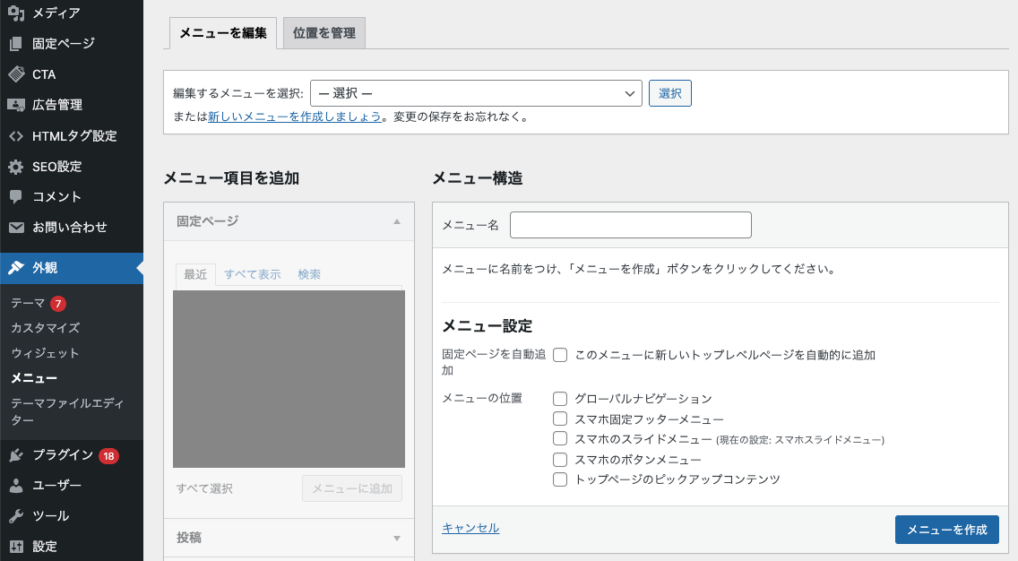Click the 固定ページ pages icon

(x=16, y=44)
